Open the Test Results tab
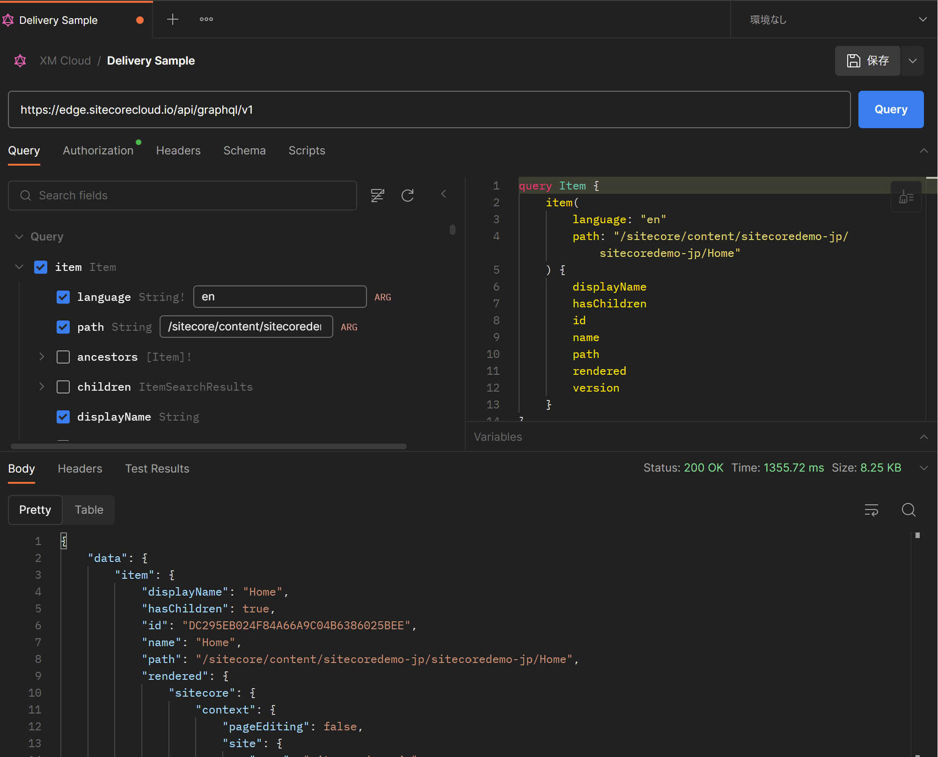The height and width of the screenshot is (757, 938). coord(157,469)
